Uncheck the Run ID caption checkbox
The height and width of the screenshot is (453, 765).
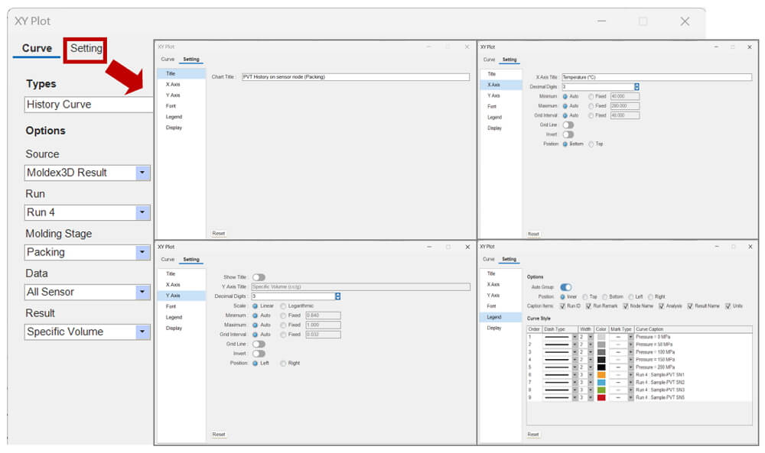(562, 306)
